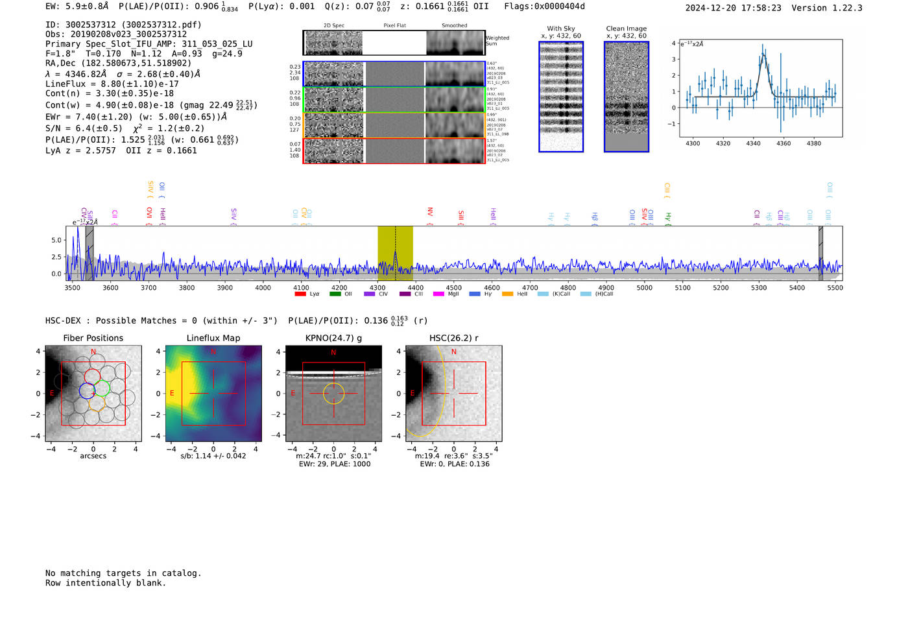The image size is (908, 618).
Task: Open the KPNO(24.7) g cutout image
Action: pos(333,394)
